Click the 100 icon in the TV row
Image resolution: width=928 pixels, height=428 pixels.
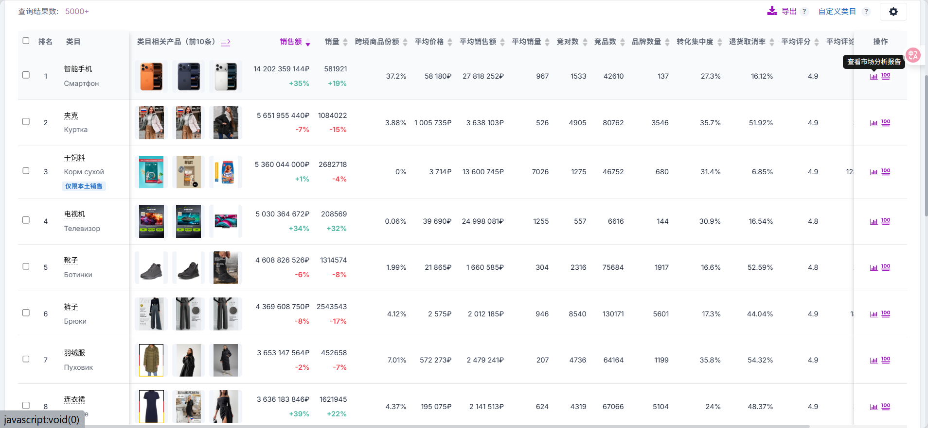[886, 221]
